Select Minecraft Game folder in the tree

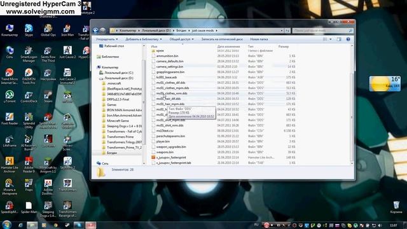click(118, 121)
